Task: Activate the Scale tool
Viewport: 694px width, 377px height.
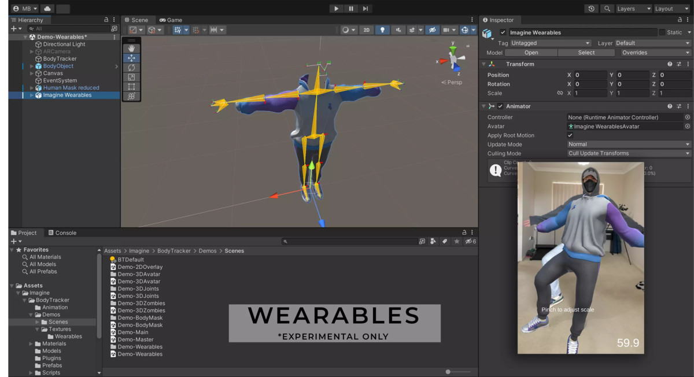Action: [x=132, y=76]
